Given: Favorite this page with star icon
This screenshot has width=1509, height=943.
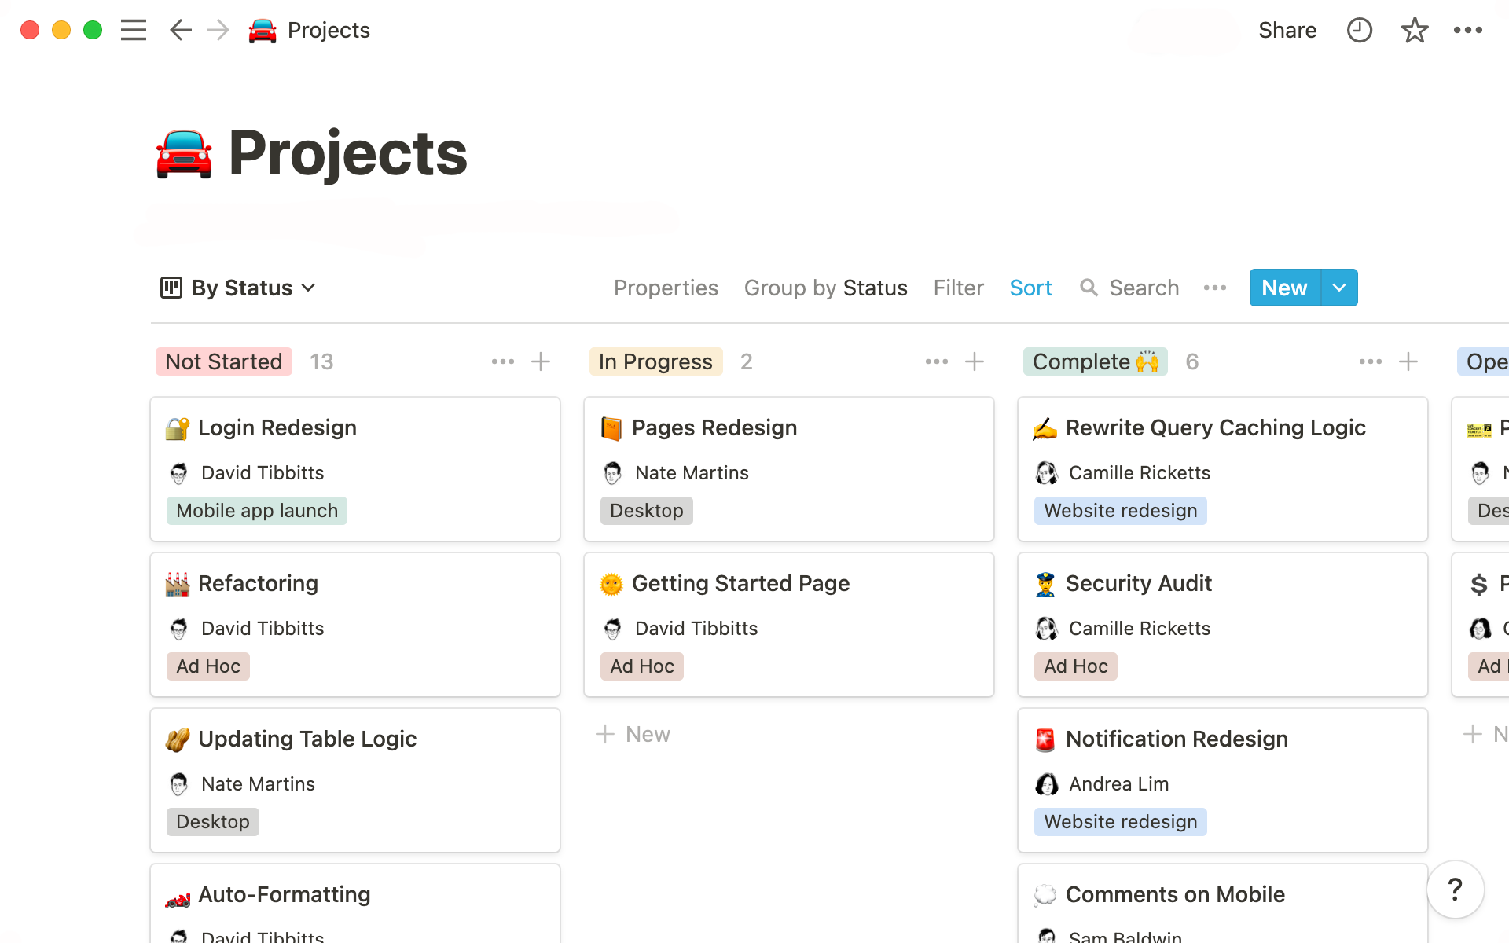Looking at the screenshot, I should point(1414,30).
